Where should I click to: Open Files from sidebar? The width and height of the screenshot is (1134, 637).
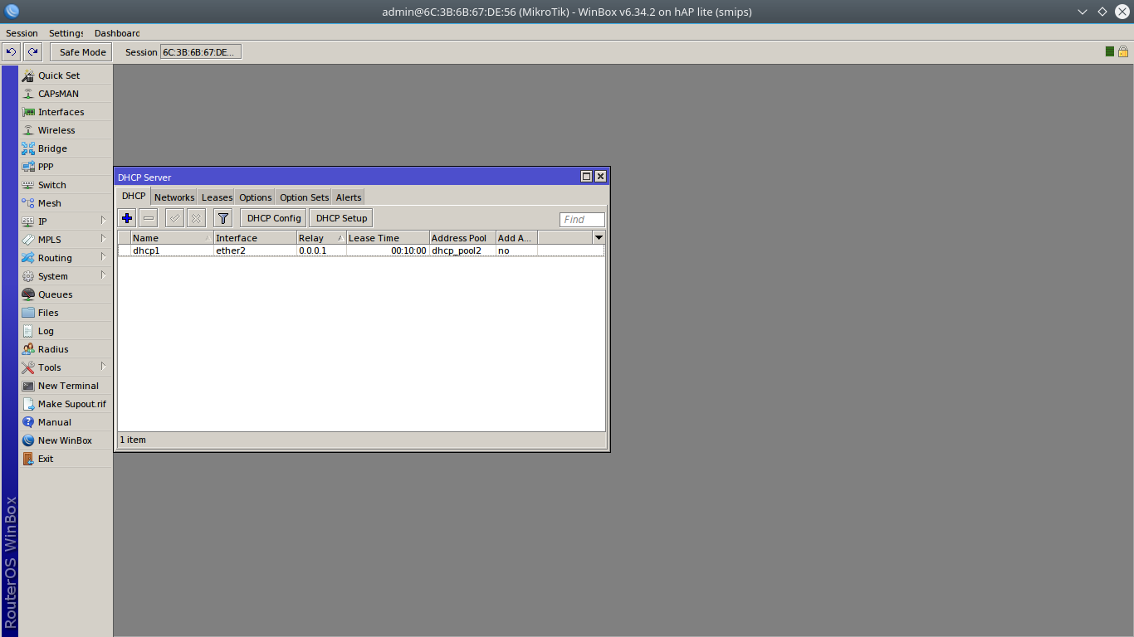point(66,313)
